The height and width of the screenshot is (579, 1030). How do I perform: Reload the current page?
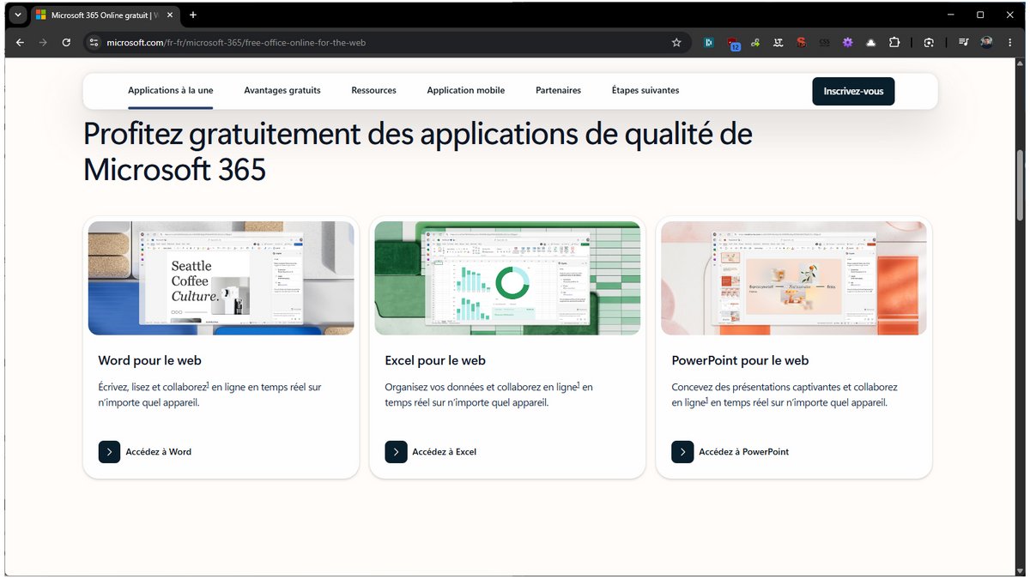(x=66, y=42)
